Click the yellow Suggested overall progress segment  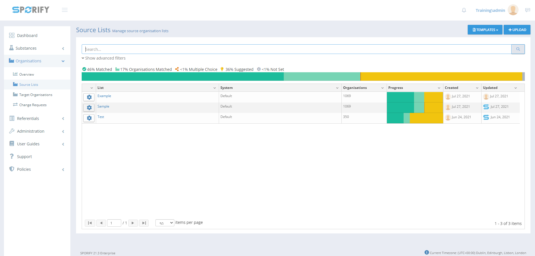pos(441,76)
